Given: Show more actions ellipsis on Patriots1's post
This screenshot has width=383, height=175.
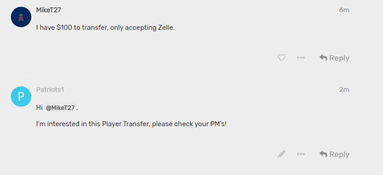Looking at the screenshot, I should tap(301, 154).
